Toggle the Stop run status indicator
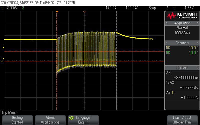Viewport: 200px width, 125px height. (152, 8)
